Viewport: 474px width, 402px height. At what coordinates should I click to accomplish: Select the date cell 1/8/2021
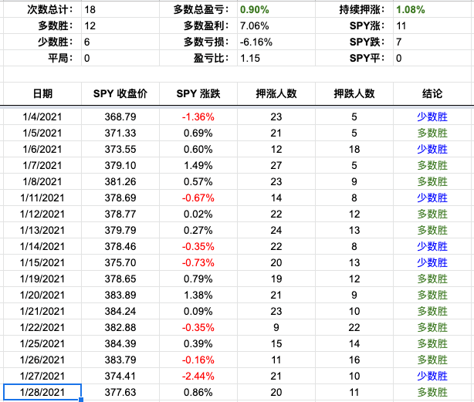42,181
